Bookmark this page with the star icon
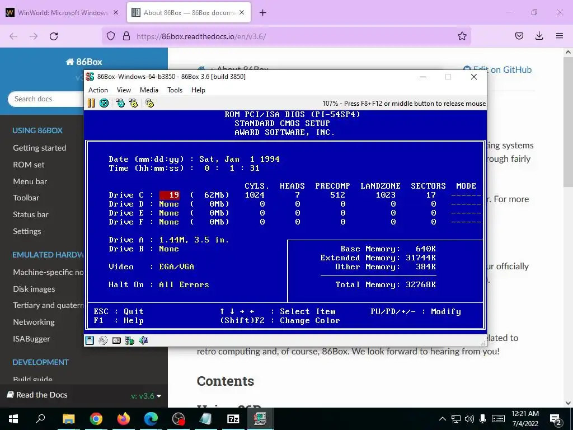This screenshot has height=430, width=573. [x=462, y=36]
